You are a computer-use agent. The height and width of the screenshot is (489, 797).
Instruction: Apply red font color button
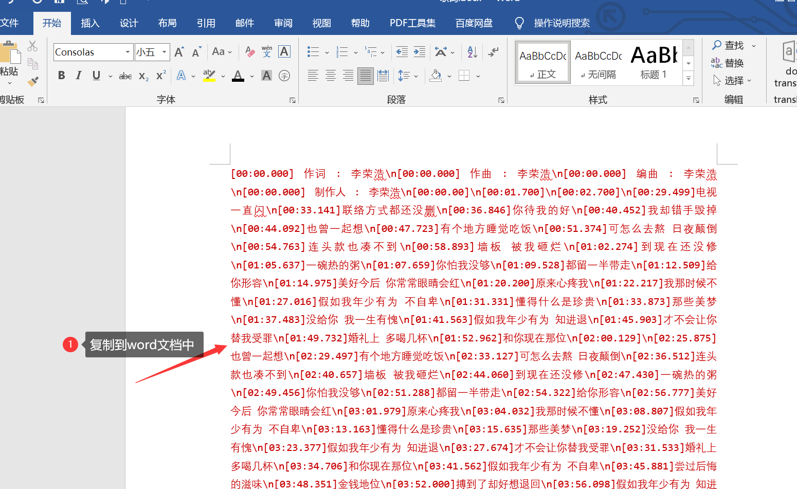pyautogui.click(x=238, y=76)
